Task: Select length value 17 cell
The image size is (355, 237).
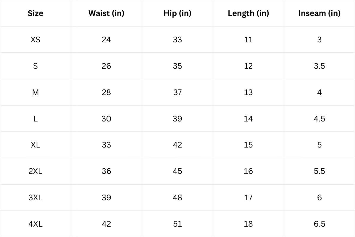Action: [x=248, y=198]
